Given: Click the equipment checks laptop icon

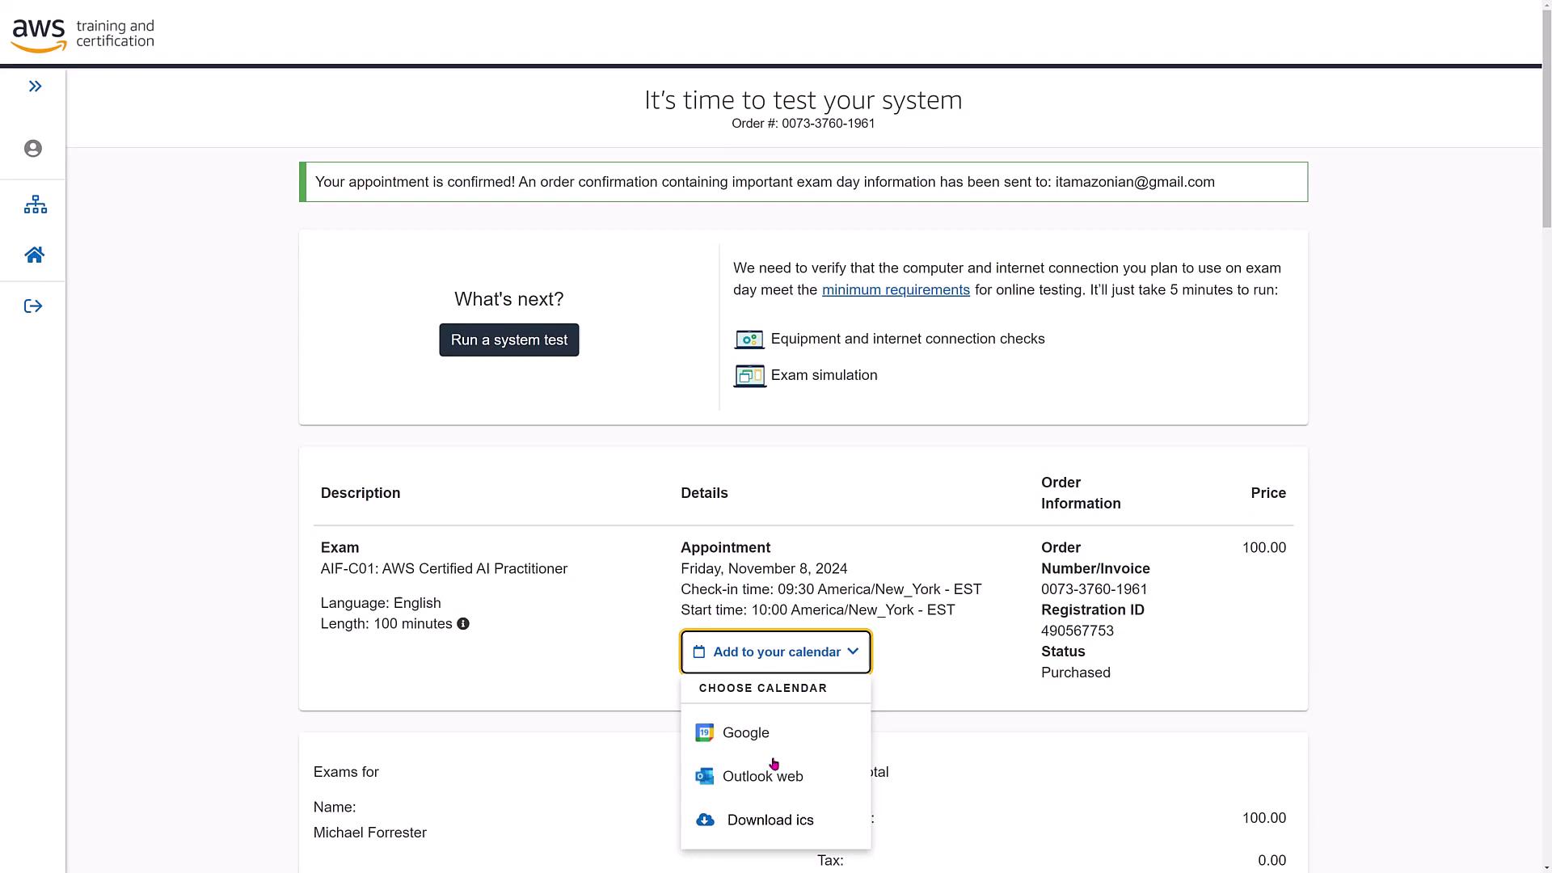Looking at the screenshot, I should click(x=749, y=339).
